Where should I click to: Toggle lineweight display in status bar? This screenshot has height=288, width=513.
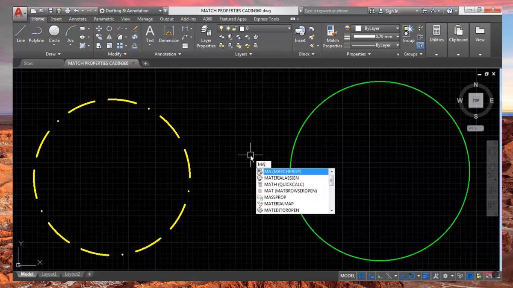pyautogui.click(x=426, y=276)
